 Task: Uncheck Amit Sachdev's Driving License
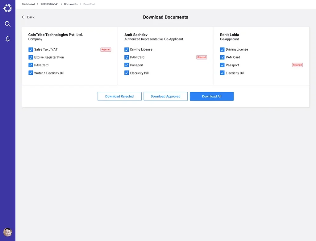127,49
